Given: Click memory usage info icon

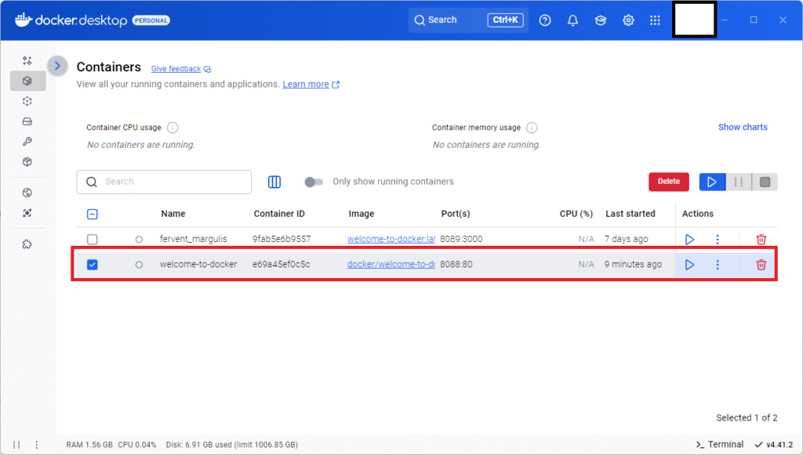Looking at the screenshot, I should coord(532,128).
